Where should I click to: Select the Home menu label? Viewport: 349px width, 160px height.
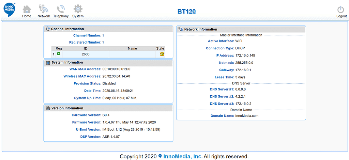tap(27, 16)
